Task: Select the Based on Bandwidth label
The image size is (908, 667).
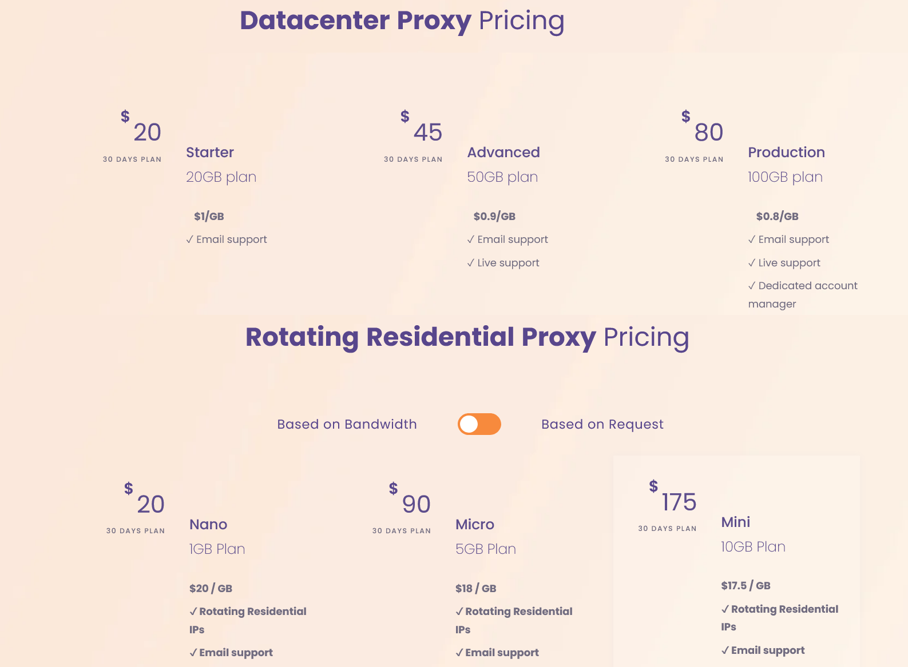Action: (x=347, y=424)
